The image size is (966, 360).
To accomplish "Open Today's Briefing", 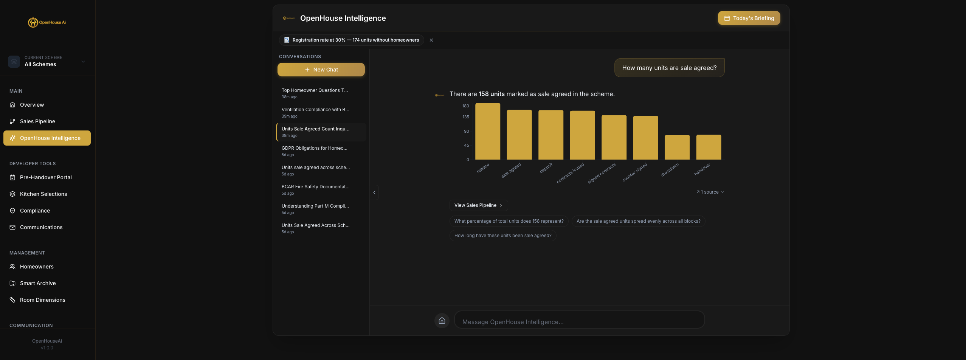I will (x=749, y=18).
